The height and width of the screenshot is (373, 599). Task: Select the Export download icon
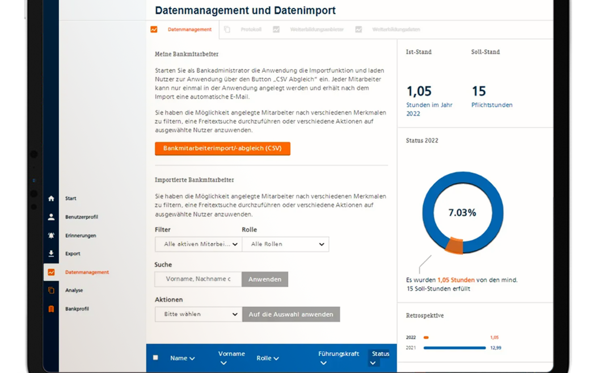[x=51, y=253]
